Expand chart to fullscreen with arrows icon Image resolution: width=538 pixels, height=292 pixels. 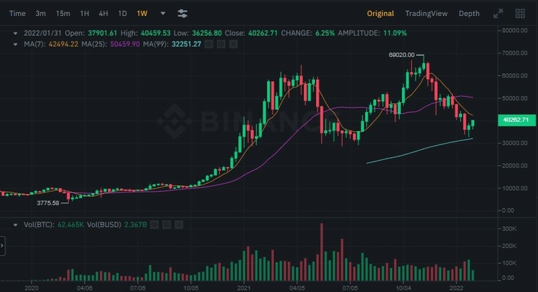coord(498,13)
